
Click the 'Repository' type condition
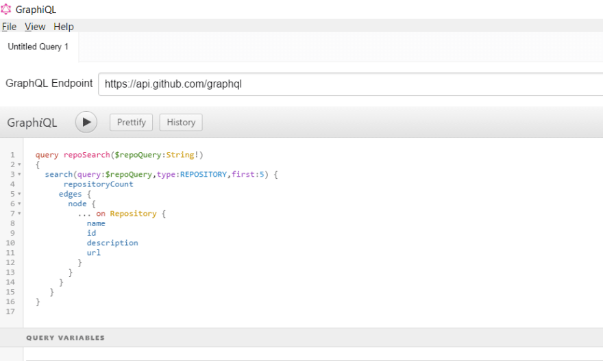pyautogui.click(x=133, y=214)
